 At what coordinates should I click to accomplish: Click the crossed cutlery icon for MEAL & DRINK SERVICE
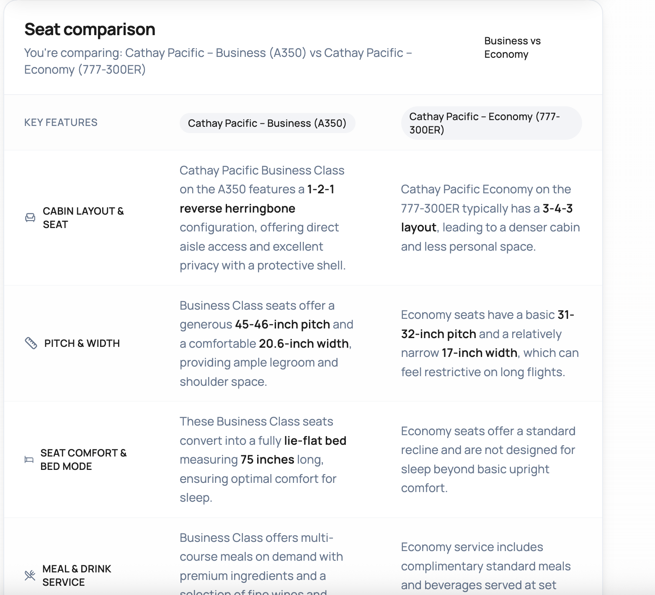coord(30,575)
